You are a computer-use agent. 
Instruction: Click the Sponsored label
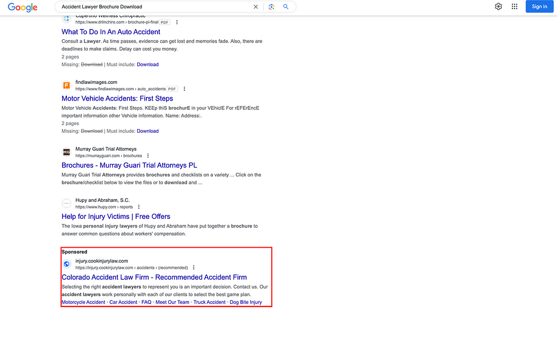[74, 251]
